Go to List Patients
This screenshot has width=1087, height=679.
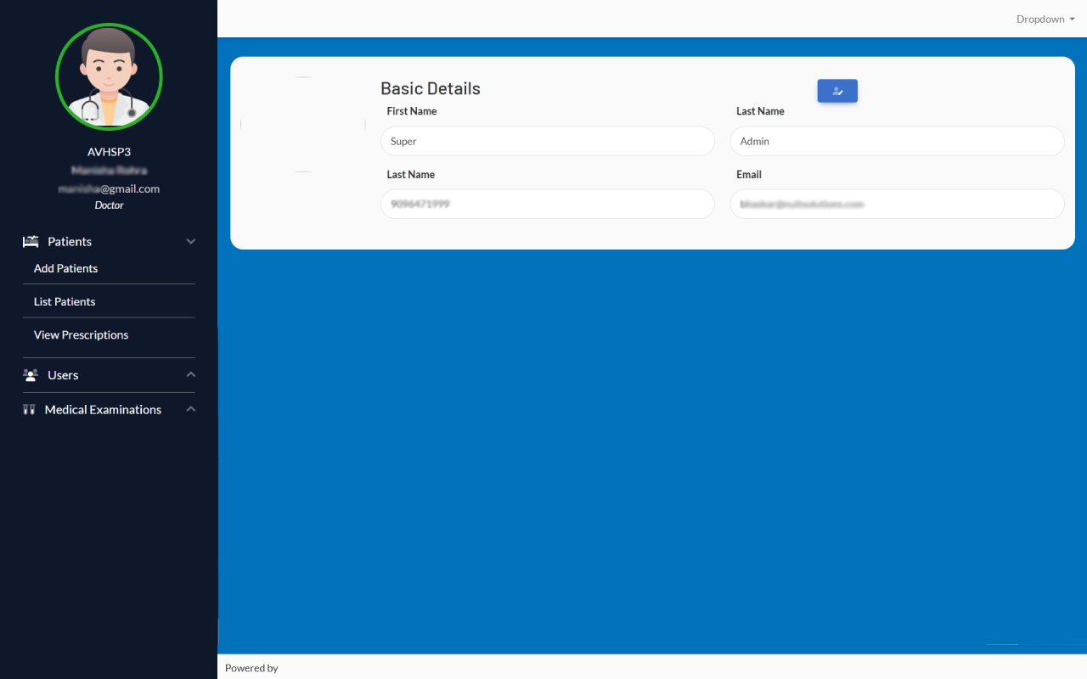(x=65, y=302)
